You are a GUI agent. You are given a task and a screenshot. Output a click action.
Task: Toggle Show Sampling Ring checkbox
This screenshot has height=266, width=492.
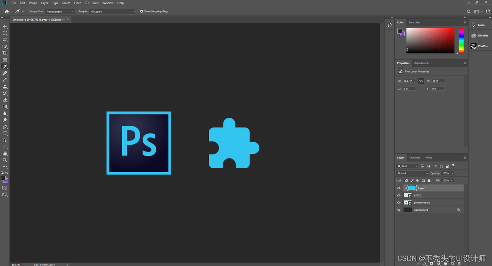(142, 12)
